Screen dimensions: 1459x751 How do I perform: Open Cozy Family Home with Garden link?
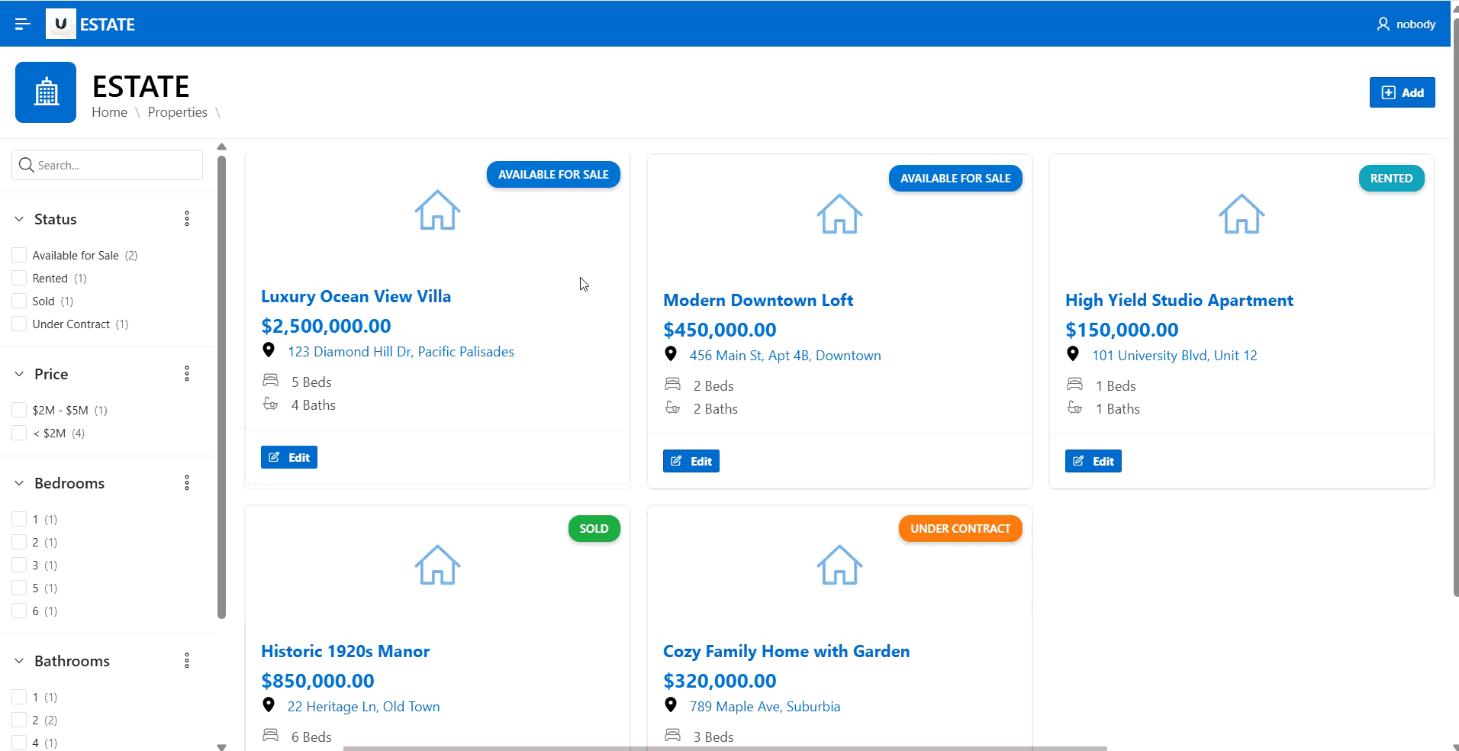pos(786,651)
